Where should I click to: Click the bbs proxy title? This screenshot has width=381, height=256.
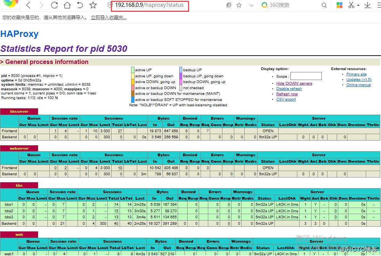coord(19,185)
